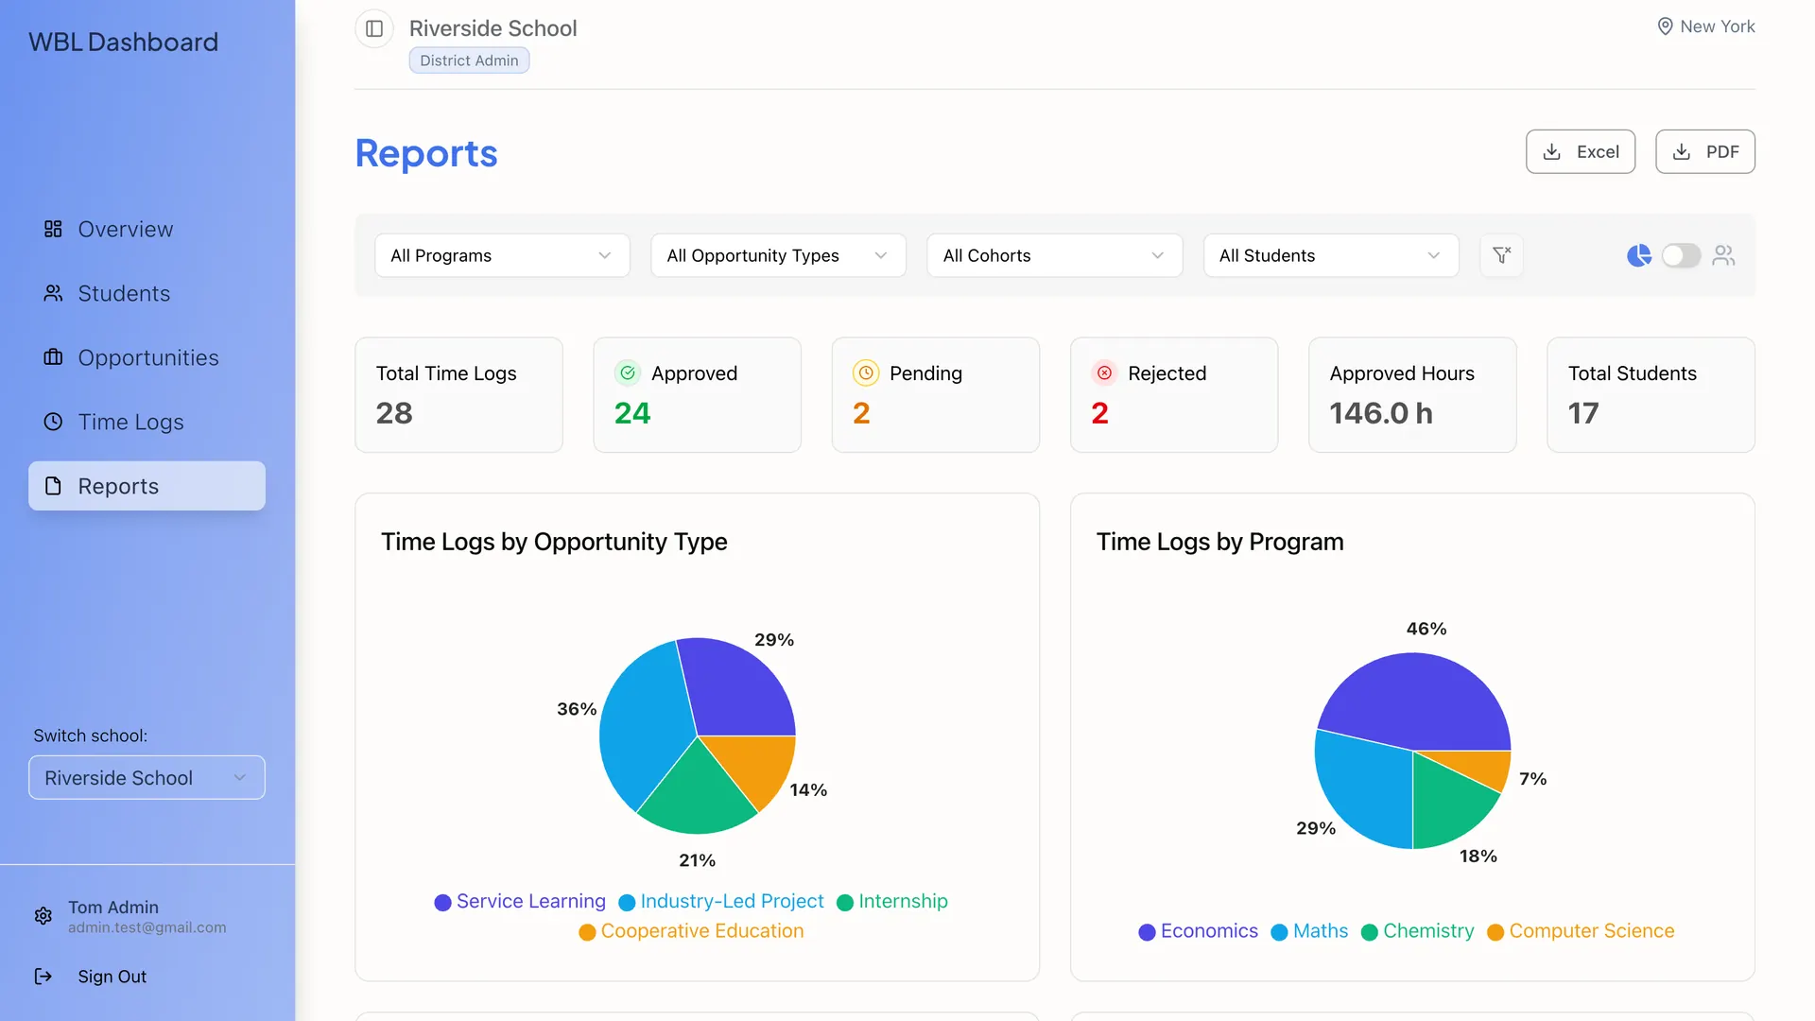1815x1021 pixels.
Task: Click the Opportunities briefcase icon in sidebar
Action: click(x=53, y=357)
